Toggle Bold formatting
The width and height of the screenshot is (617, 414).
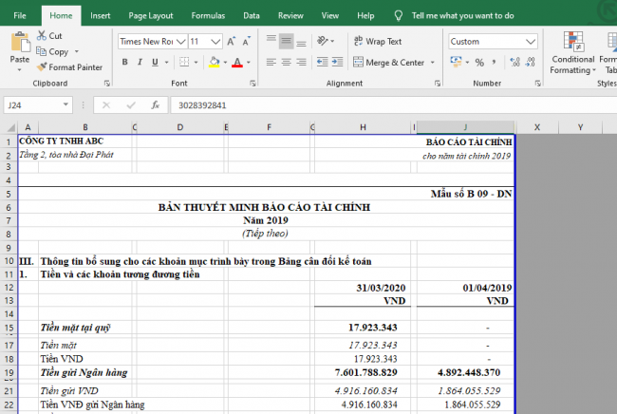pos(125,63)
